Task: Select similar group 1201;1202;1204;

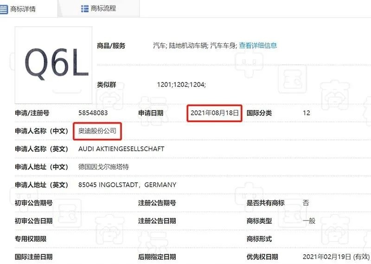Action: [181, 84]
